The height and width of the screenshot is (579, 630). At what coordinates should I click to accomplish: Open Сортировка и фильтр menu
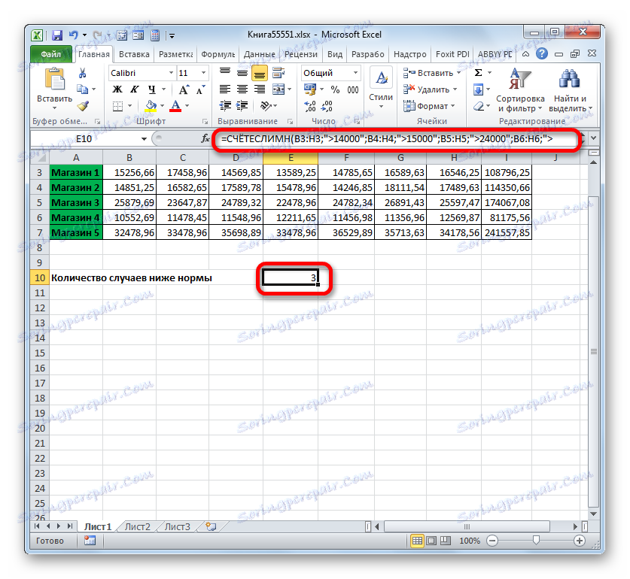(x=520, y=90)
